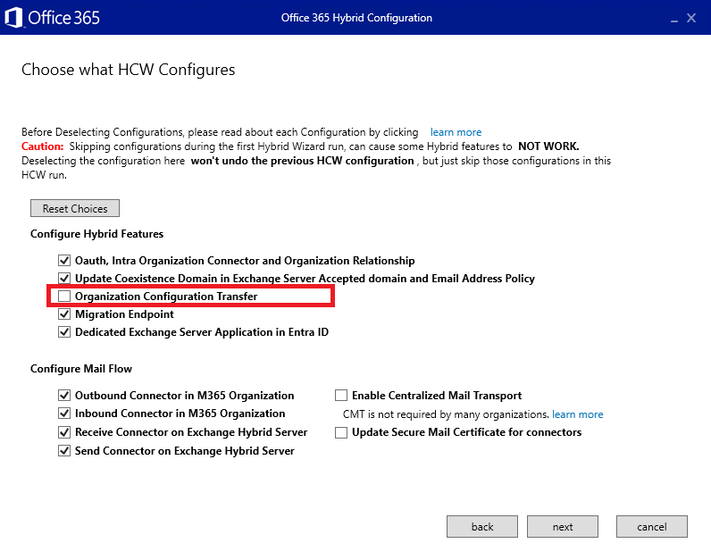
Task: Enable Centralized Mail Transport checkbox
Action: pyautogui.click(x=341, y=396)
